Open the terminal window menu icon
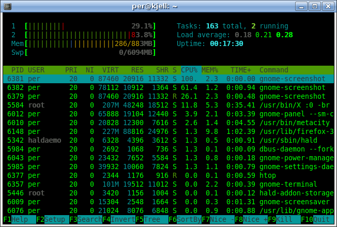Screen dimensions: 337x227 coord(8,6)
